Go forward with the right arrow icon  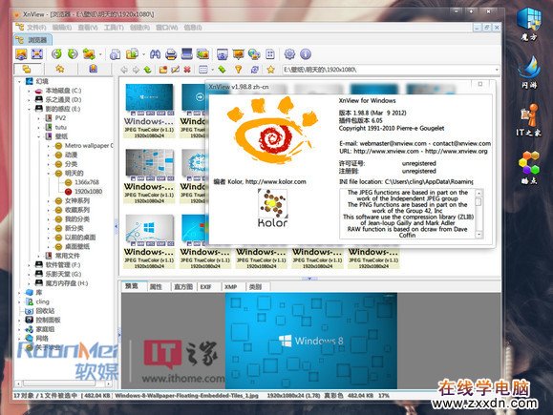point(136,70)
